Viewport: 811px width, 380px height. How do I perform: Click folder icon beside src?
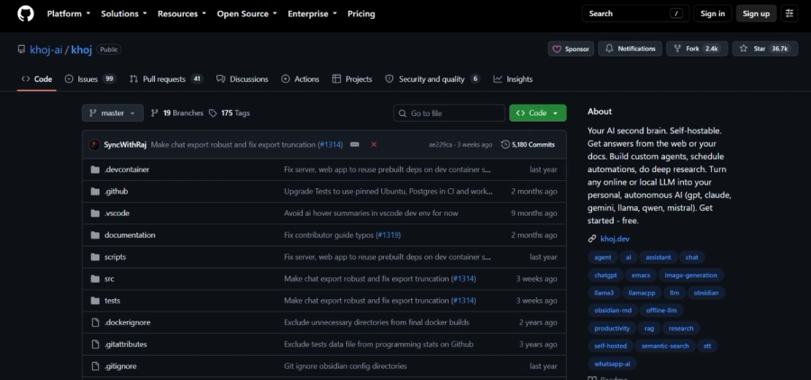click(x=96, y=278)
